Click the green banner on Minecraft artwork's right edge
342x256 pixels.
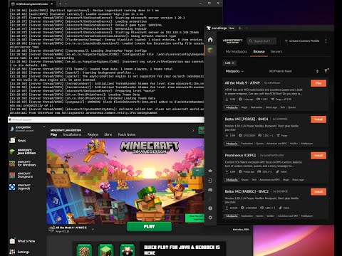point(195,218)
